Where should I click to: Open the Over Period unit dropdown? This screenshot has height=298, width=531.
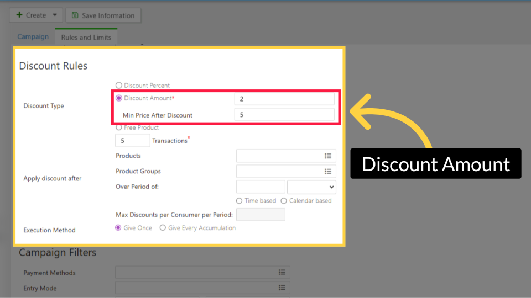tap(311, 187)
